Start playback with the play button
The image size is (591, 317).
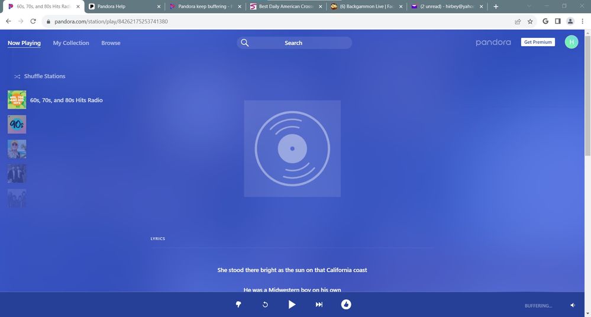(x=292, y=305)
